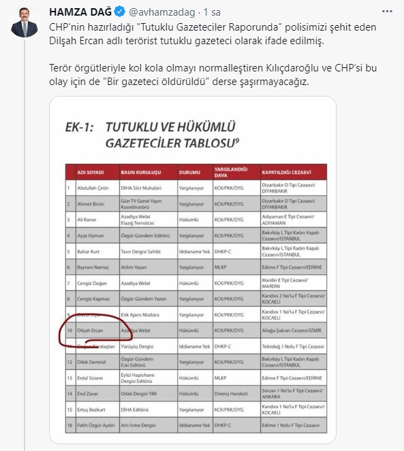This screenshot has width=404, height=451.
Task: Open Hamza Dağ's profile picture
Action: pyautogui.click(x=25, y=22)
